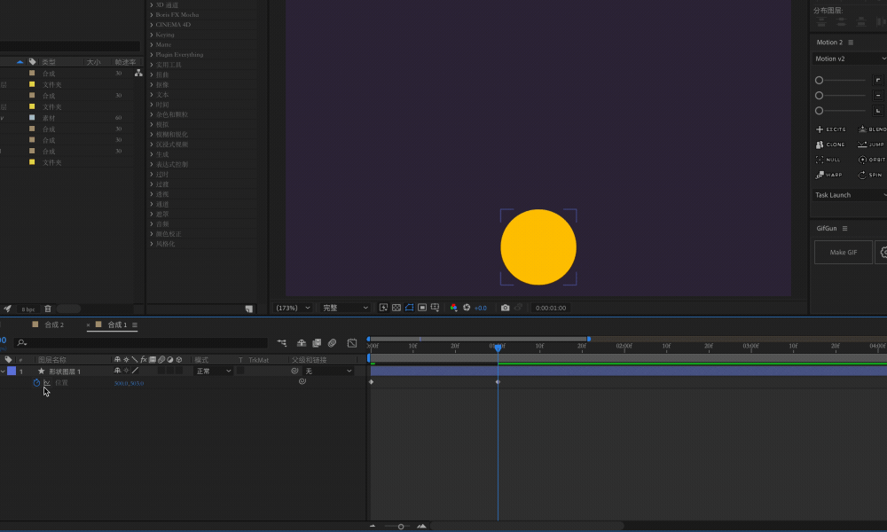Open grid and guide options icon
This screenshot has height=532, width=887.
pos(435,308)
